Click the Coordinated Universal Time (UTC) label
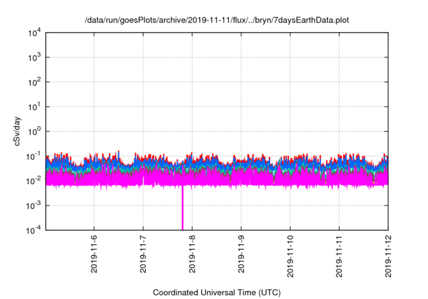The height and width of the screenshot is (299, 428). click(x=217, y=293)
